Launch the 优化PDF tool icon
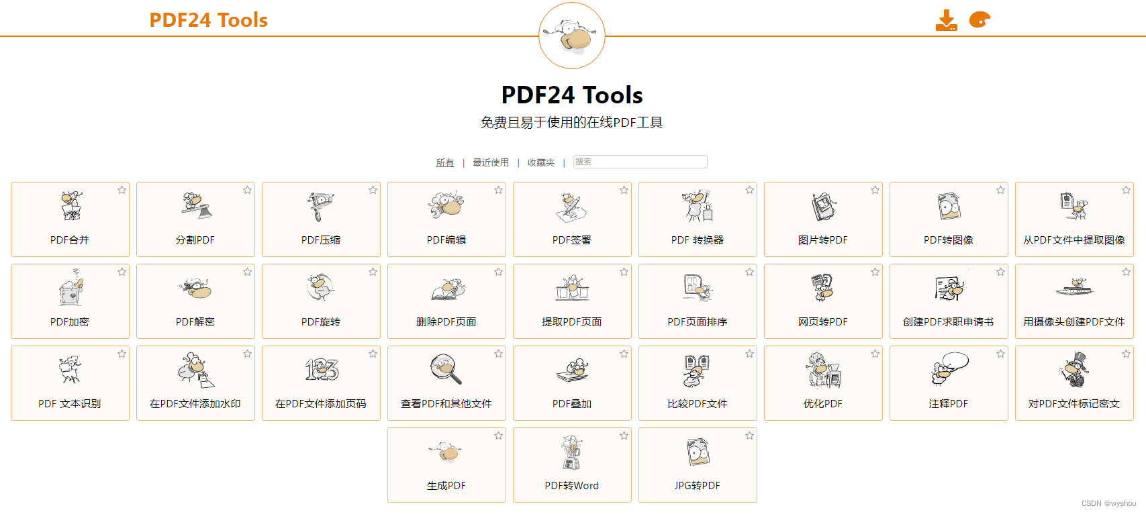Viewport: 1146px width, 514px height. pyautogui.click(x=823, y=370)
